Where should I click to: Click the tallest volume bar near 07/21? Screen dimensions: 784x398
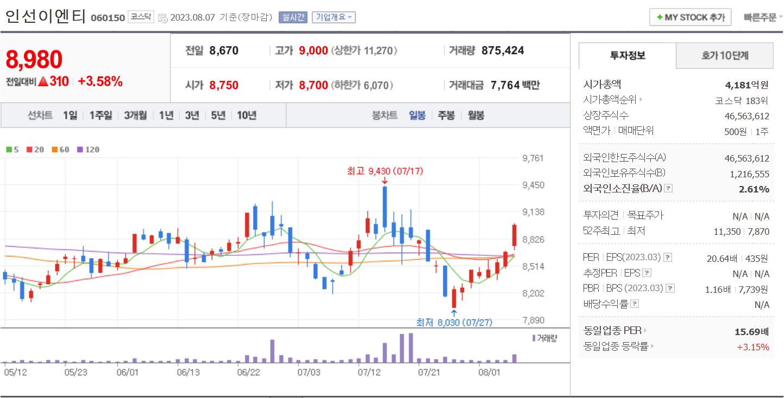click(x=410, y=348)
